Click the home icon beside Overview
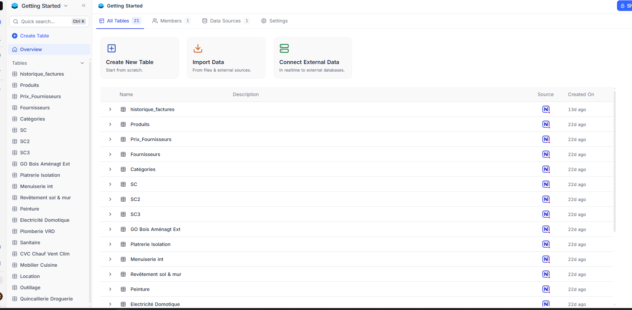632x310 pixels. coord(15,49)
